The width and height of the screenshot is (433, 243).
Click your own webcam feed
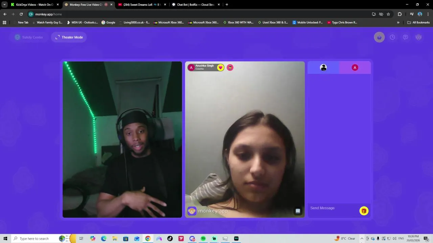click(x=122, y=139)
